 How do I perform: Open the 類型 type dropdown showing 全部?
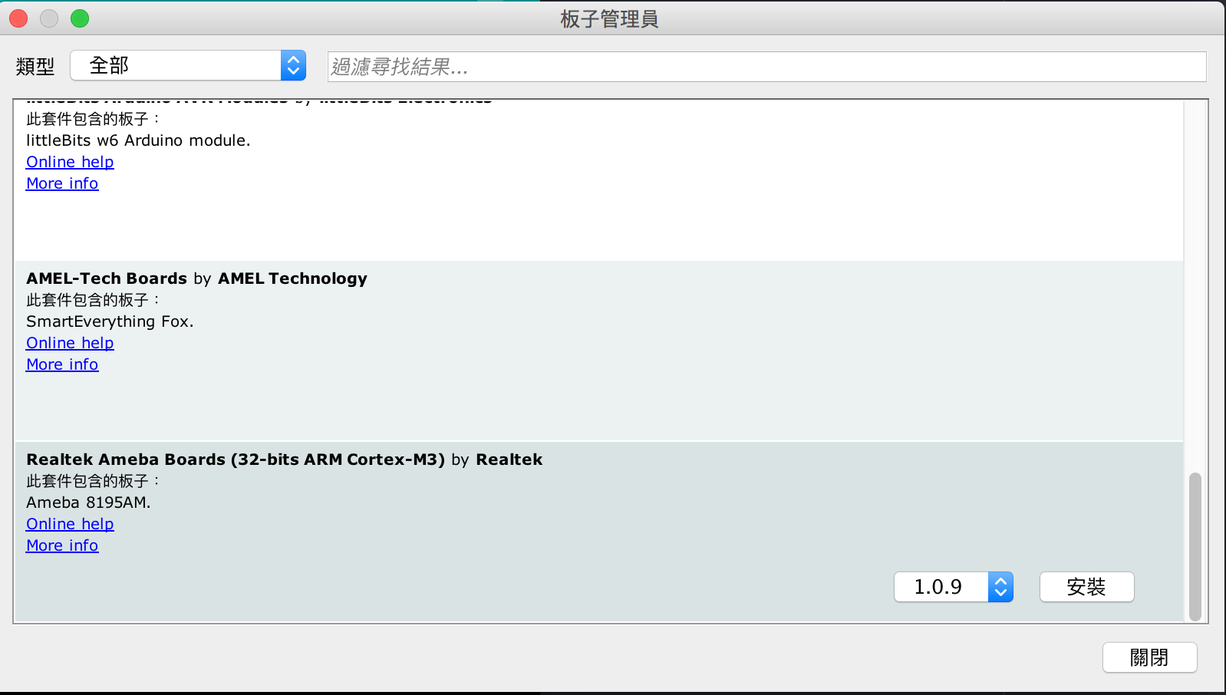tap(188, 66)
